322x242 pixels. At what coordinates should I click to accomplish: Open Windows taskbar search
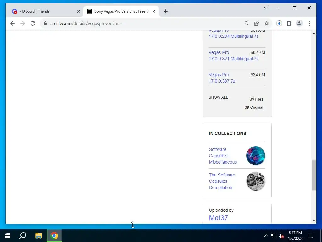coord(23,236)
